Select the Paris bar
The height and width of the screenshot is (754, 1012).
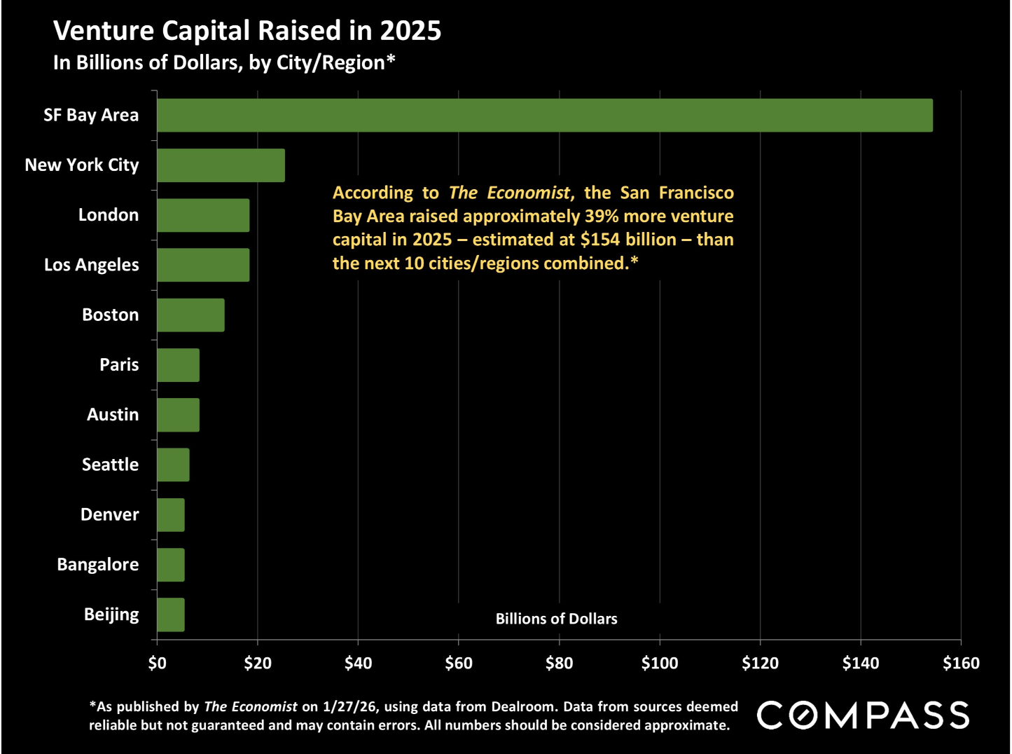[x=178, y=365]
